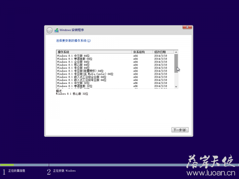Click the 选择要安装的操作系统 heading
239x179 pixels.
[x=73, y=41]
